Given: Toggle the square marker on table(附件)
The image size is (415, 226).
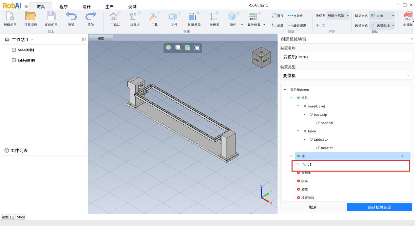Looking at the screenshot, I should point(14,60).
